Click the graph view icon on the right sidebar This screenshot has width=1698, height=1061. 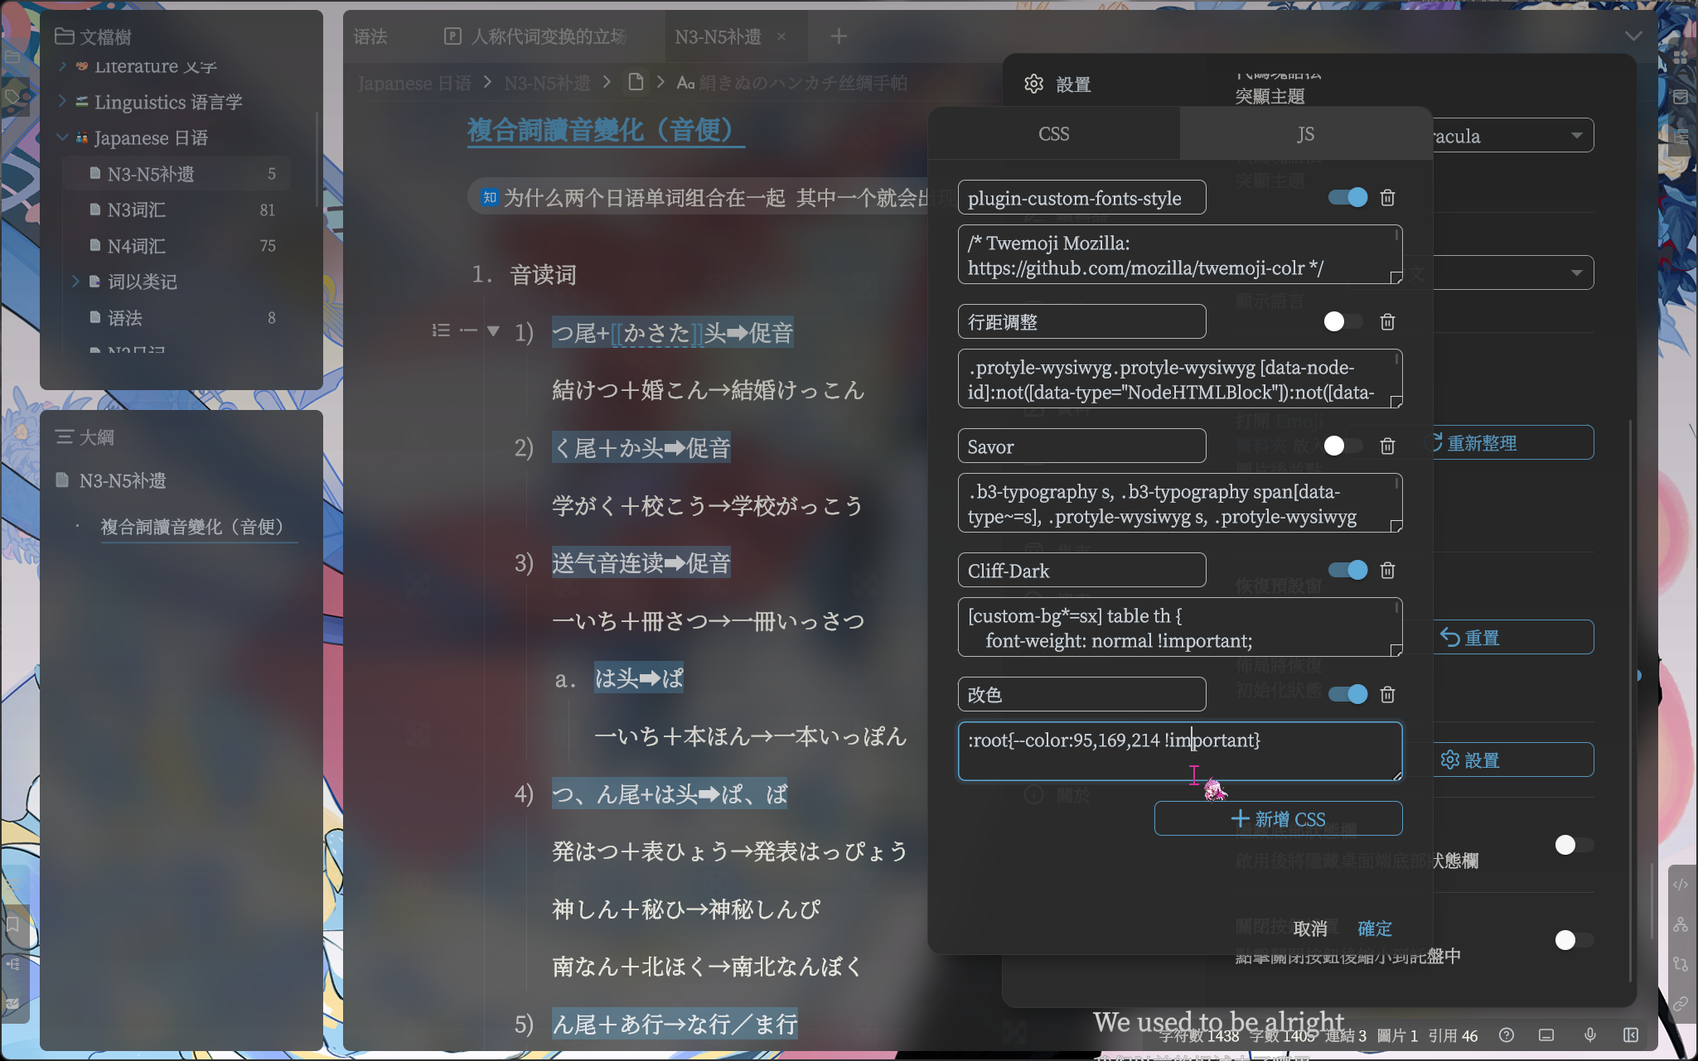(x=1682, y=924)
